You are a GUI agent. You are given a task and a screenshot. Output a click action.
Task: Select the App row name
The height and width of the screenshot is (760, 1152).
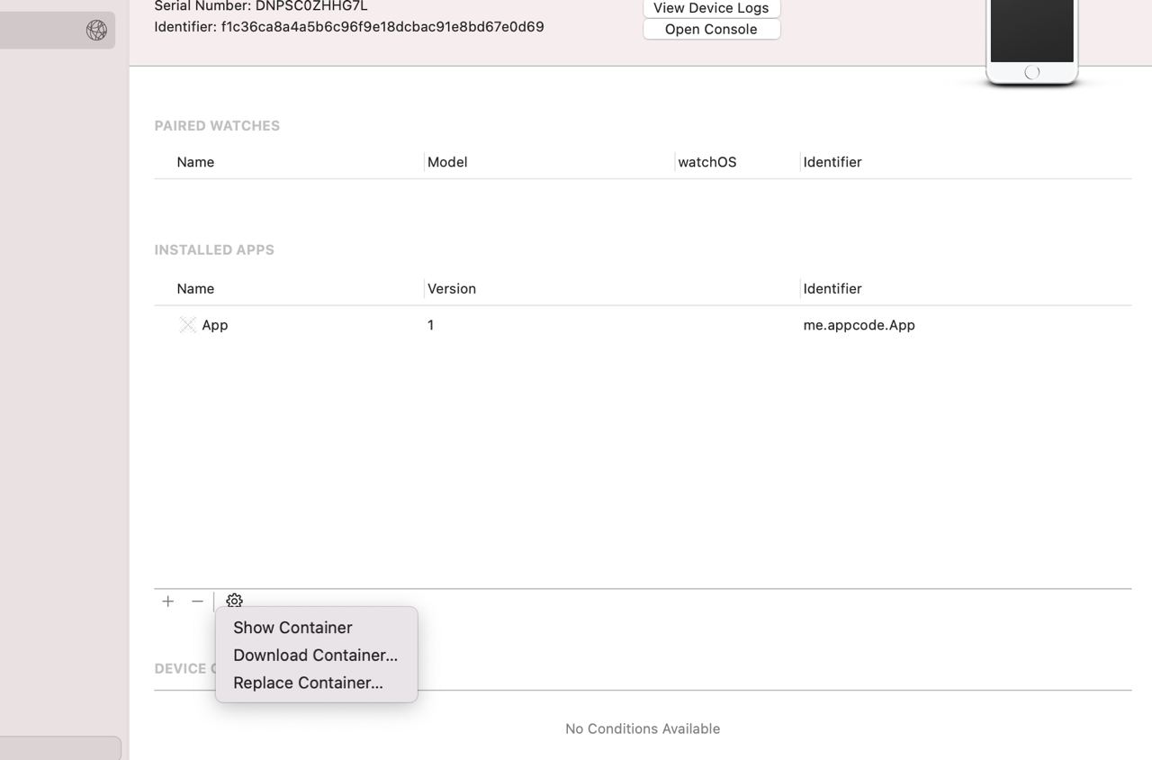coord(215,325)
